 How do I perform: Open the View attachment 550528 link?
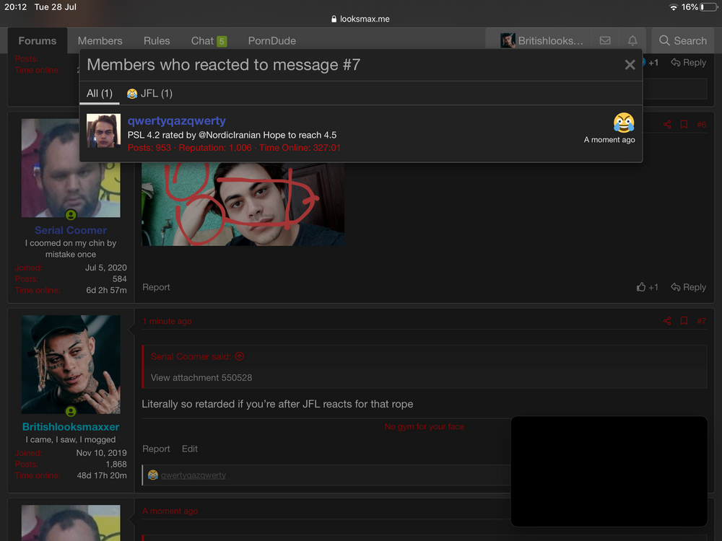201,378
